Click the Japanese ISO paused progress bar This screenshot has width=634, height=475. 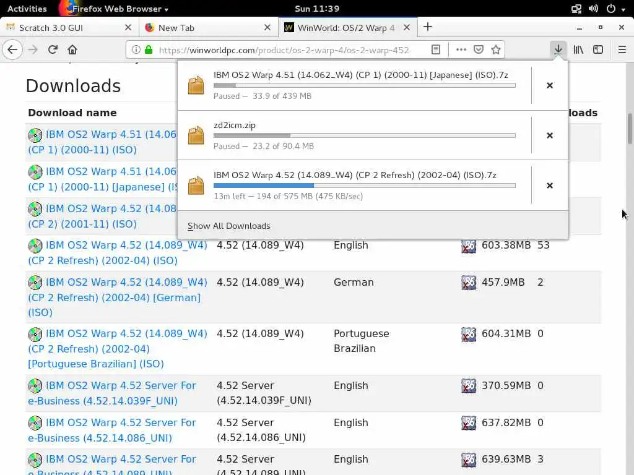(x=364, y=85)
